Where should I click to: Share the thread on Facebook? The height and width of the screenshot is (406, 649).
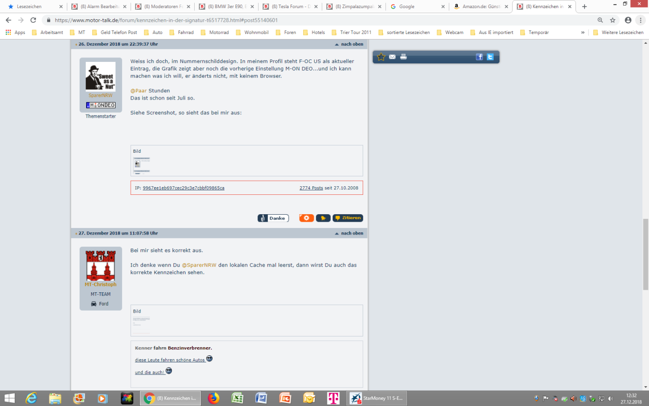click(x=479, y=57)
